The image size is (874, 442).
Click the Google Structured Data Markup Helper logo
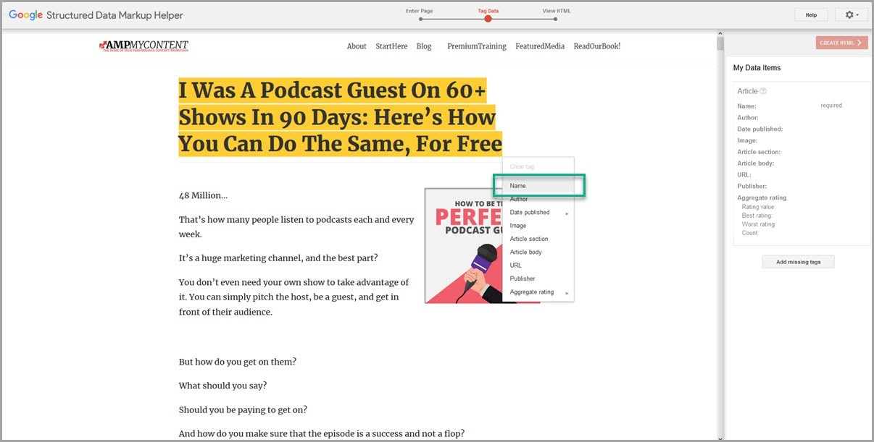96,15
